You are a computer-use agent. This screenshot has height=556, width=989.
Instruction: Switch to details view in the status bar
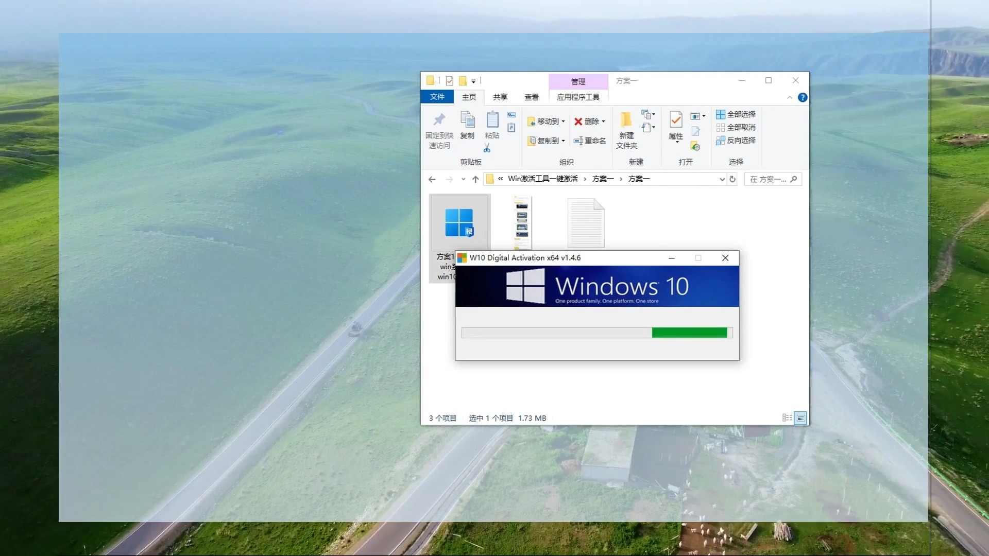787,418
